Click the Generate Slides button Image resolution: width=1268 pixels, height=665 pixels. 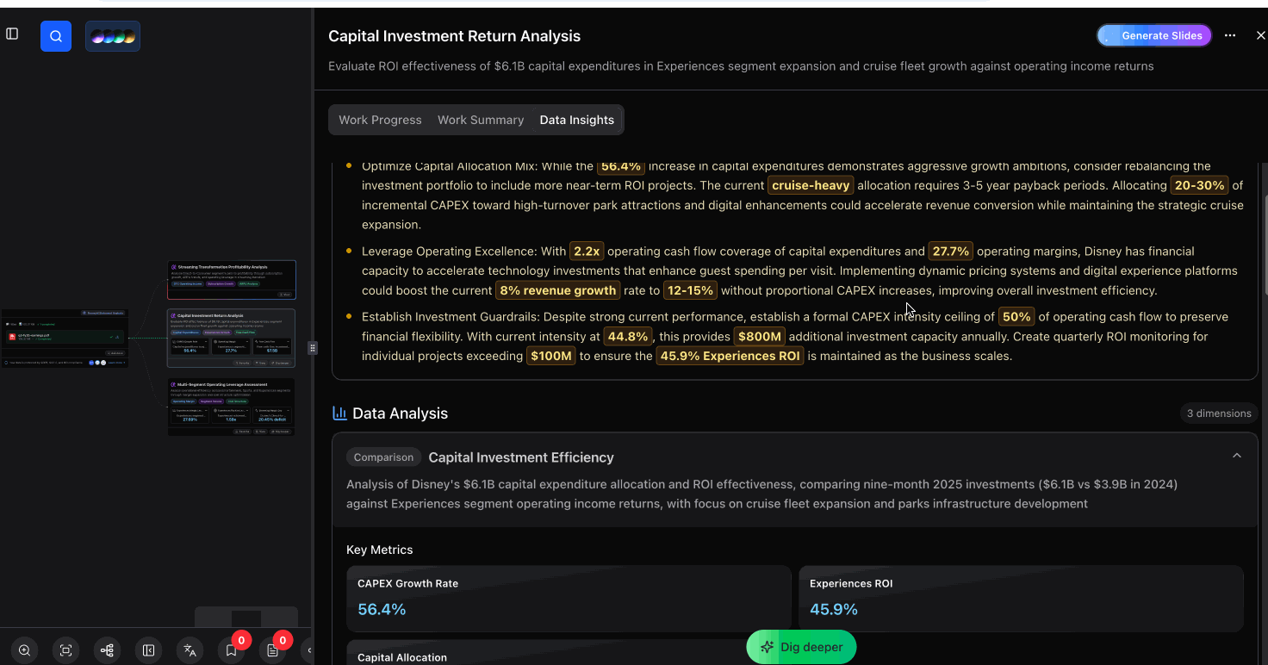[x=1154, y=35]
